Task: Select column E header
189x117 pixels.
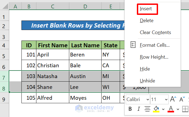Action: [x=111, y=6]
